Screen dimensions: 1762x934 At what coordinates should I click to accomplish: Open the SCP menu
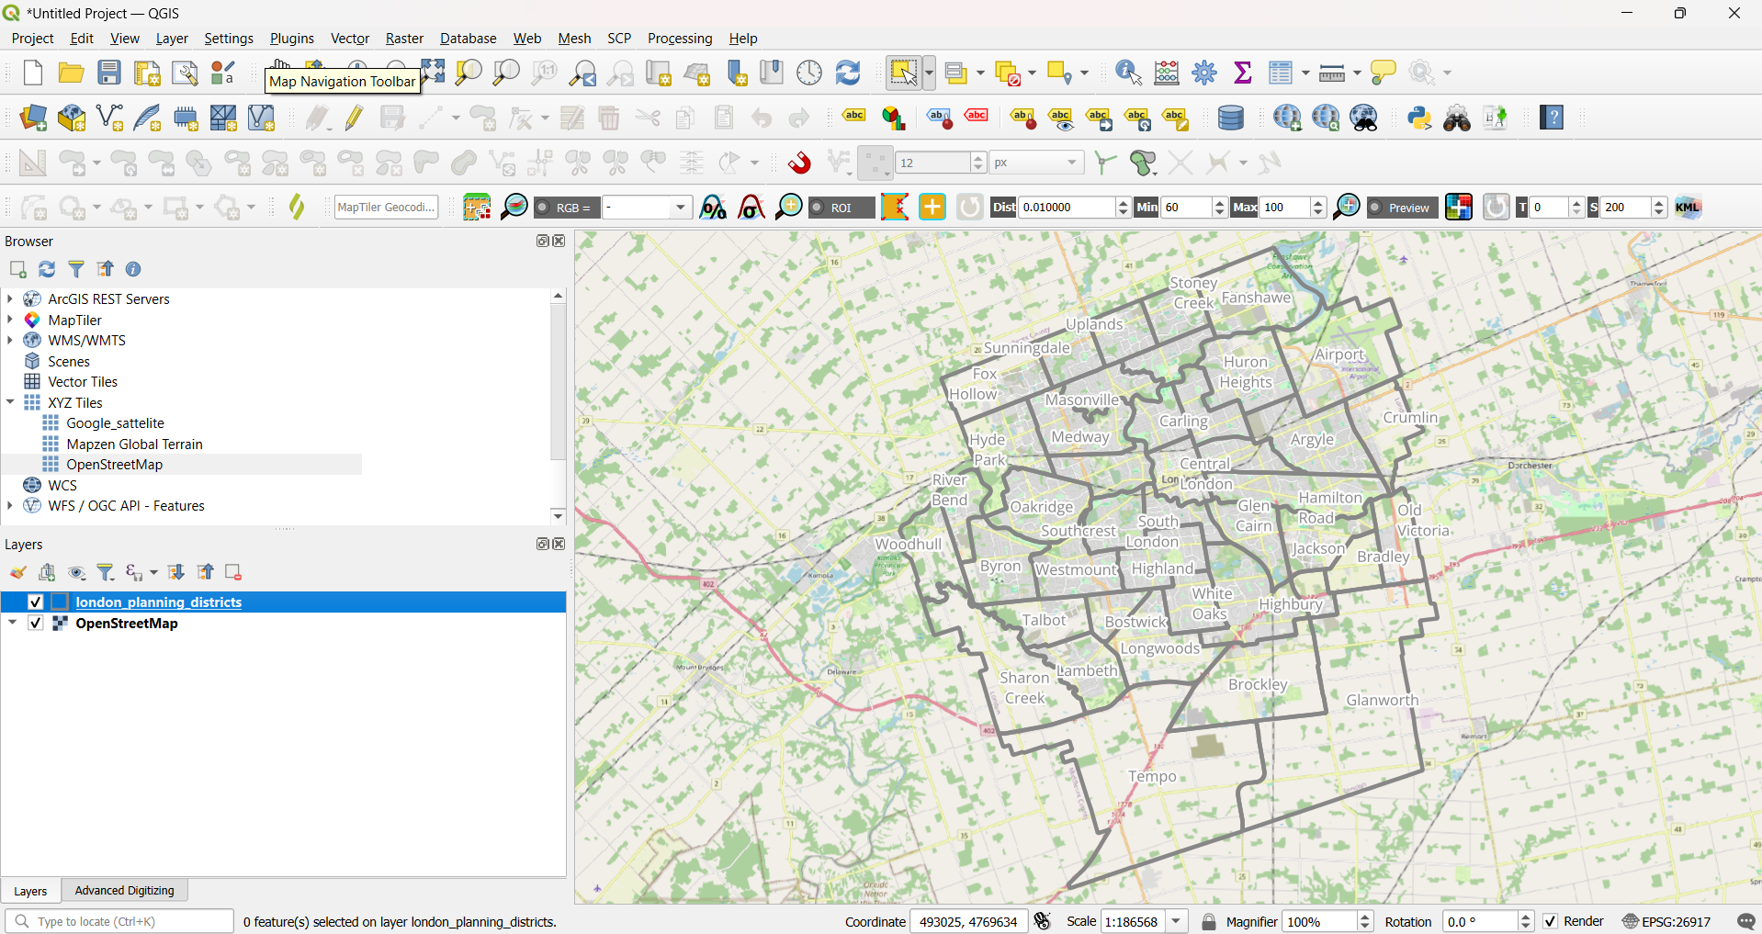(619, 39)
